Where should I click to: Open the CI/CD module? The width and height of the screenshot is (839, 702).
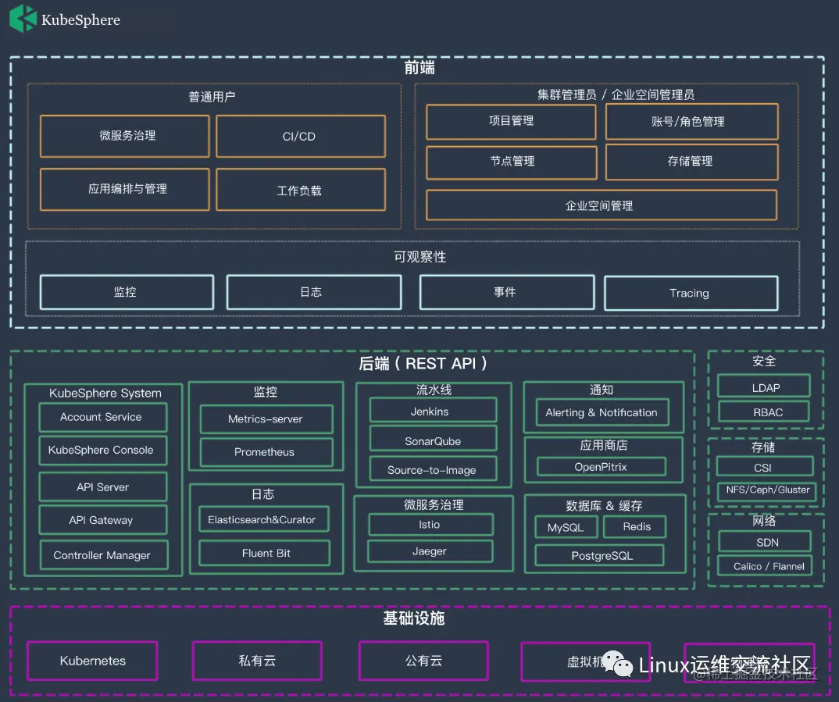(x=300, y=136)
